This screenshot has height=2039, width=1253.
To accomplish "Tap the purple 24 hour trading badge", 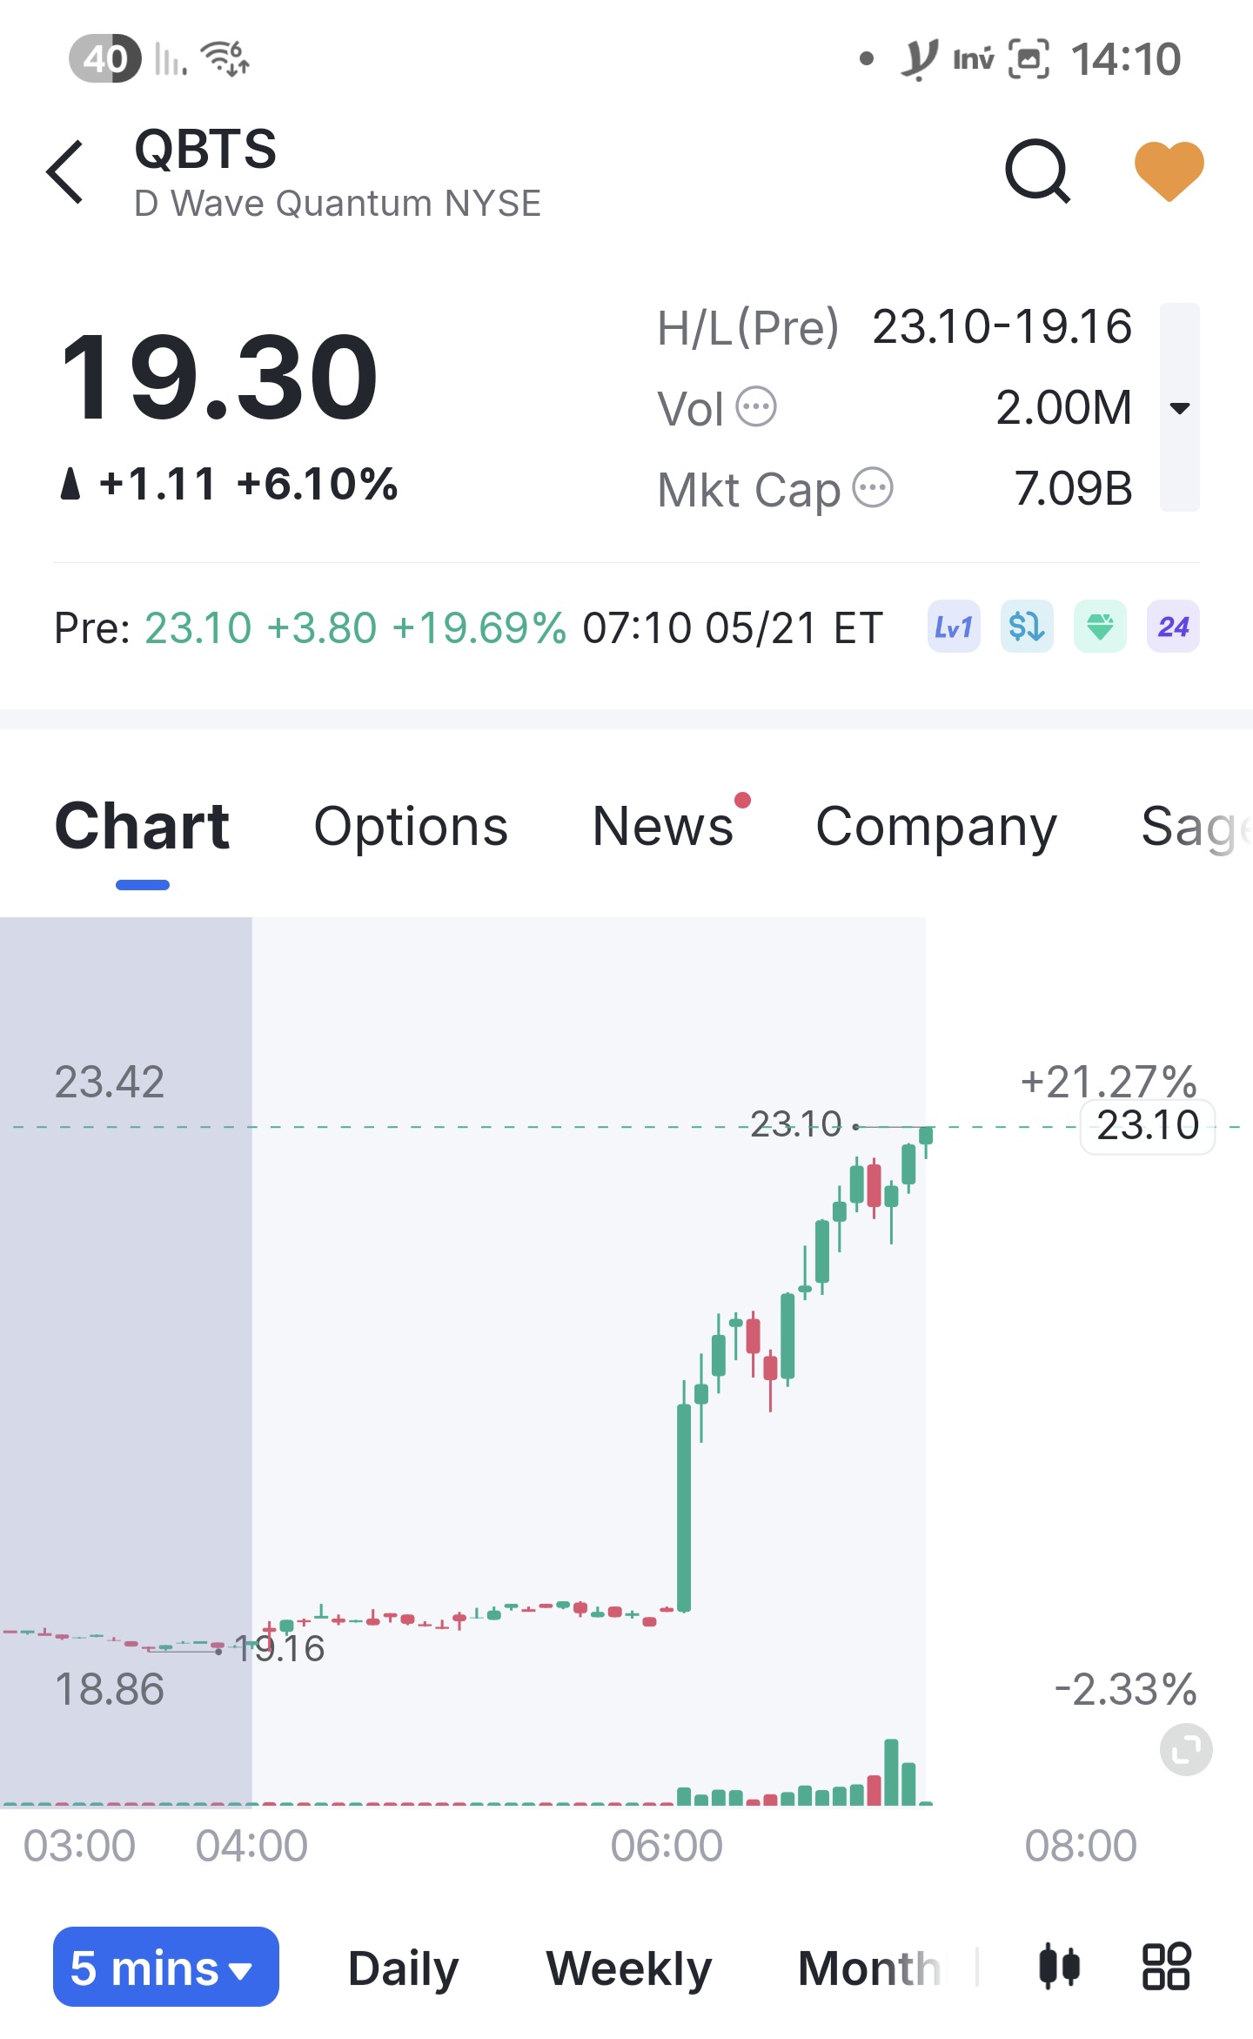I will coord(1173,627).
